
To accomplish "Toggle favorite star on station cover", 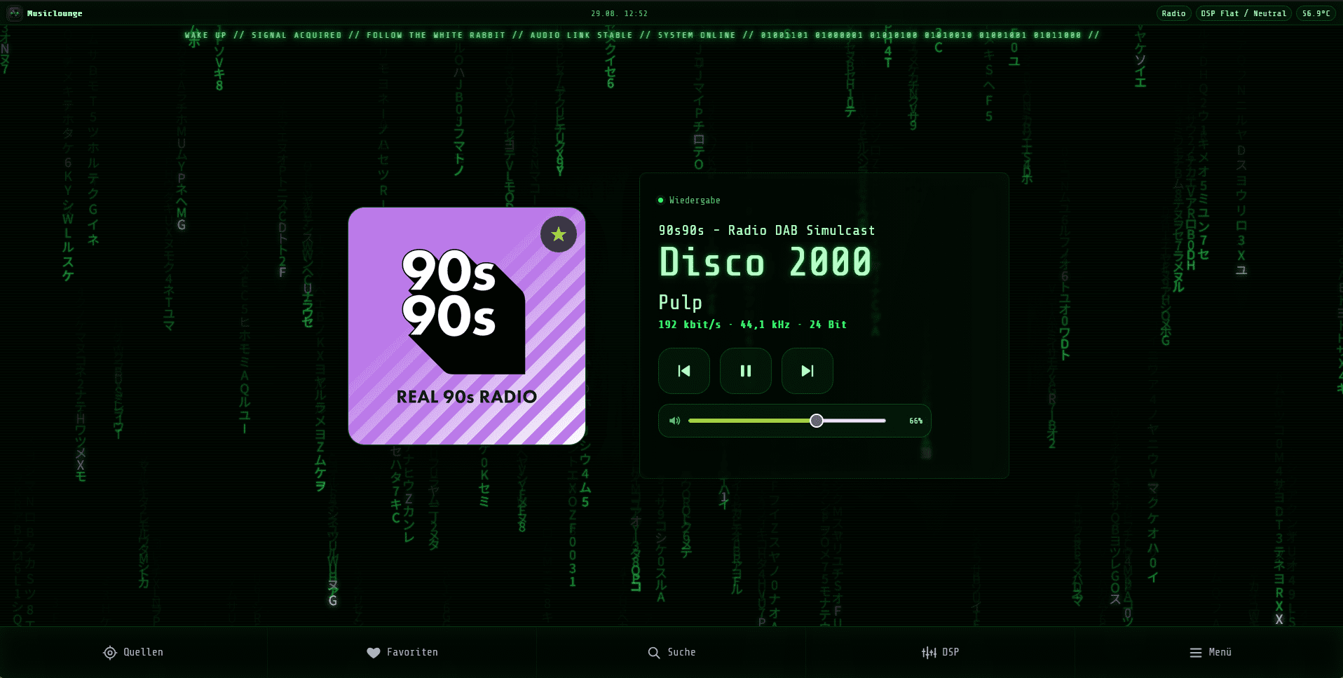I will click(x=559, y=234).
